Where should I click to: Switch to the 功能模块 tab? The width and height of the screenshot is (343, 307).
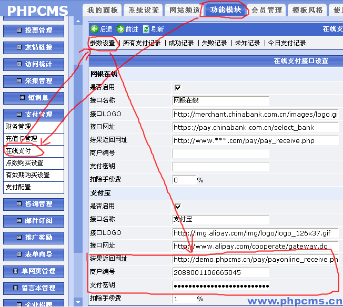(225, 10)
